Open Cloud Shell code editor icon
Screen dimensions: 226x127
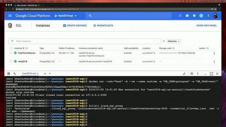[8, 74]
